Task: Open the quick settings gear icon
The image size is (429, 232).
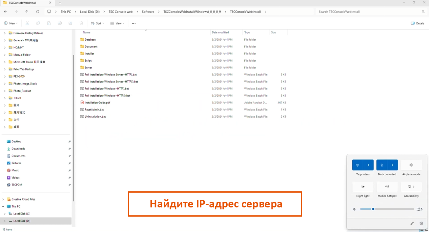Action: pos(421,223)
